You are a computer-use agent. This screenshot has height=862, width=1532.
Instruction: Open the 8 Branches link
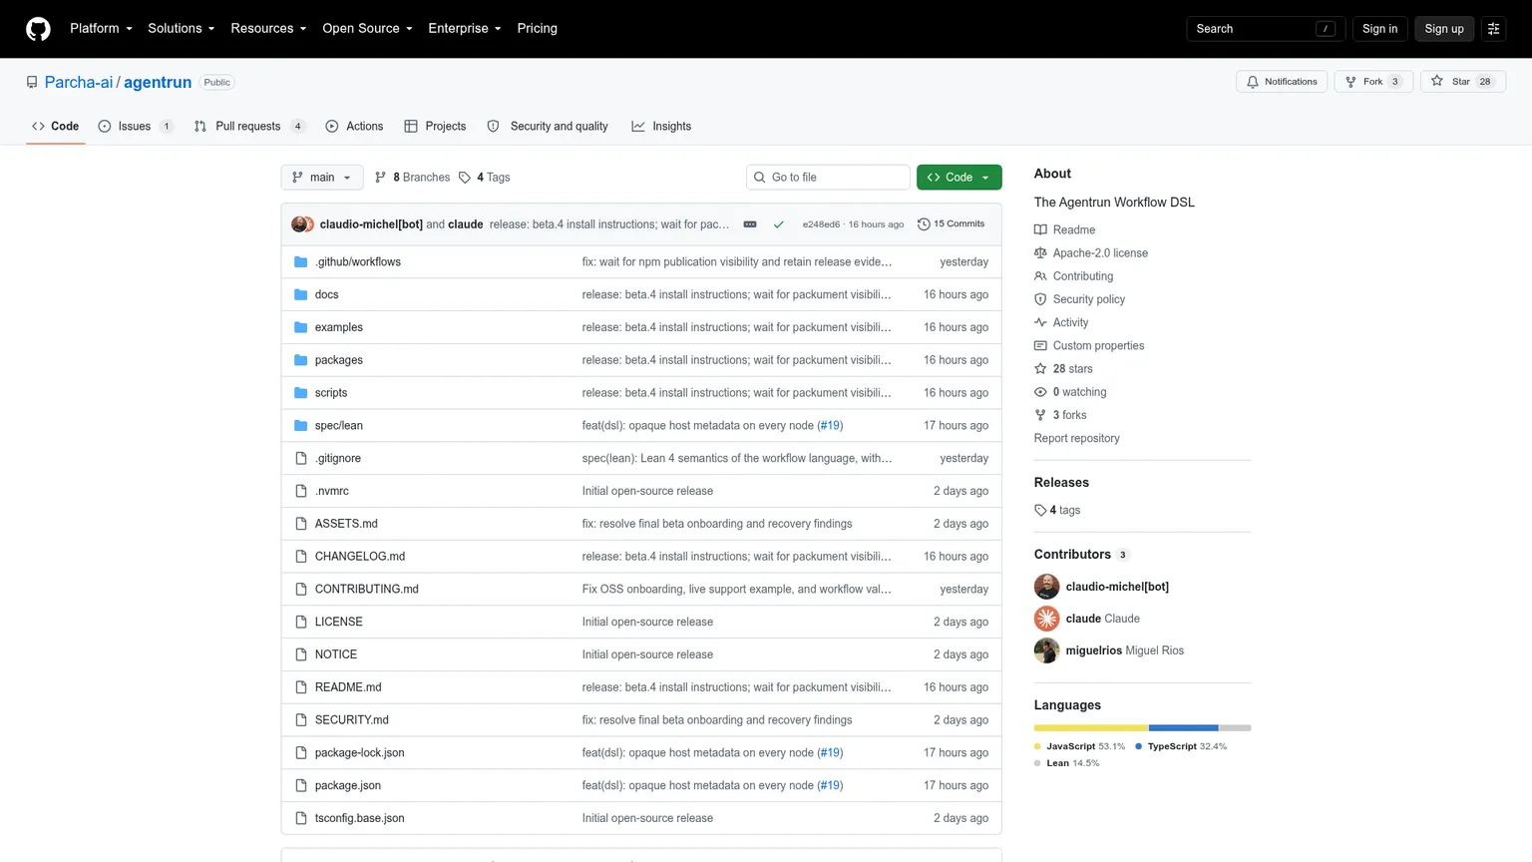(412, 178)
